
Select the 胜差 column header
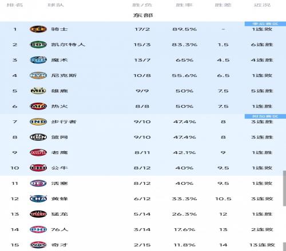tap(223, 5)
